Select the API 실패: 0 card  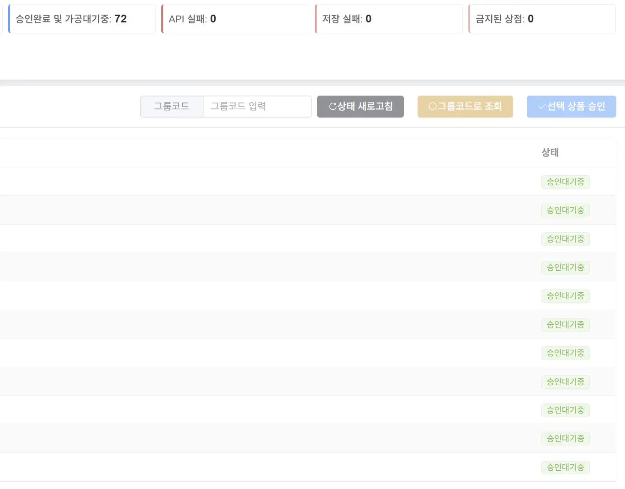235,19
